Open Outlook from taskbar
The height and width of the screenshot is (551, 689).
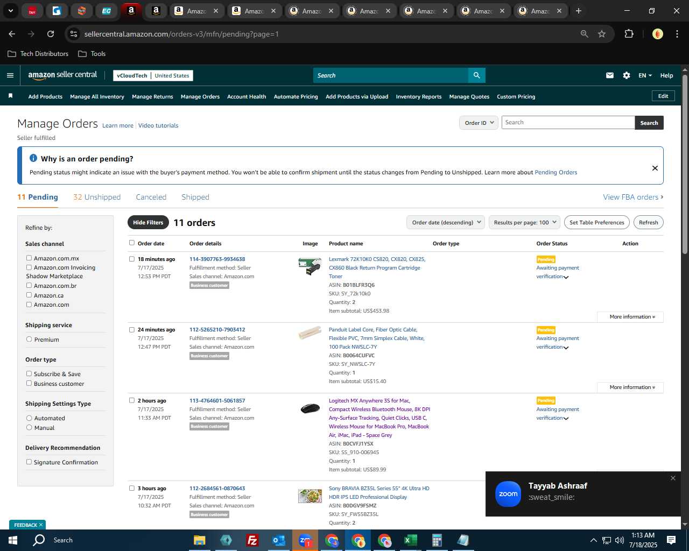click(278, 540)
